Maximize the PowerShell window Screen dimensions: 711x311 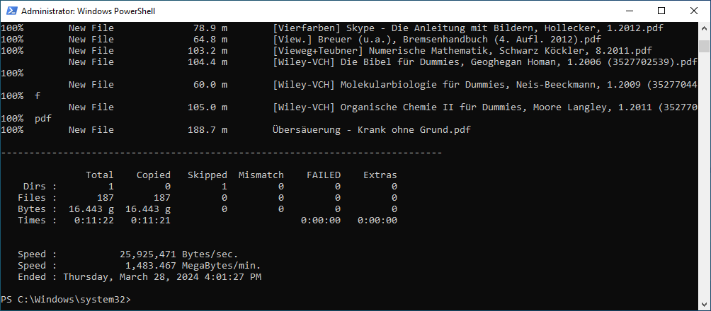point(661,11)
